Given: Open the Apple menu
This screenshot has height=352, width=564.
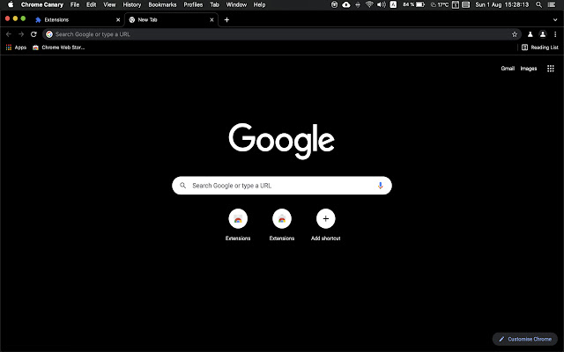Looking at the screenshot, I should tap(11, 4).
